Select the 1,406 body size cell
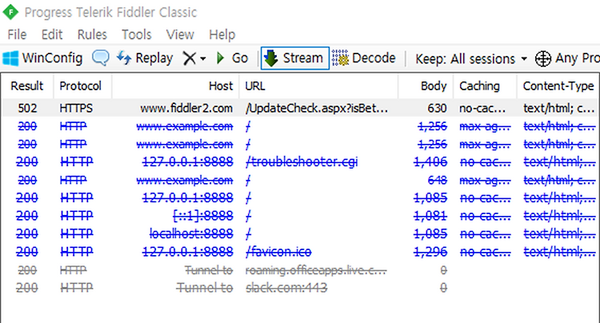The width and height of the screenshot is (600, 323). [x=430, y=162]
